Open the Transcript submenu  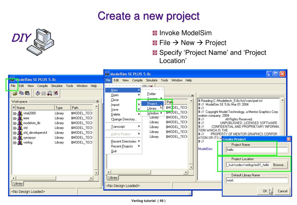(x=123, y=127)
